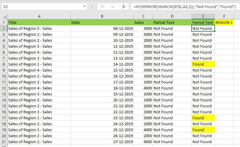
Task: Expand the Name Box dropdown arrow
Action: pyautogui.click(x=85, y=7)
